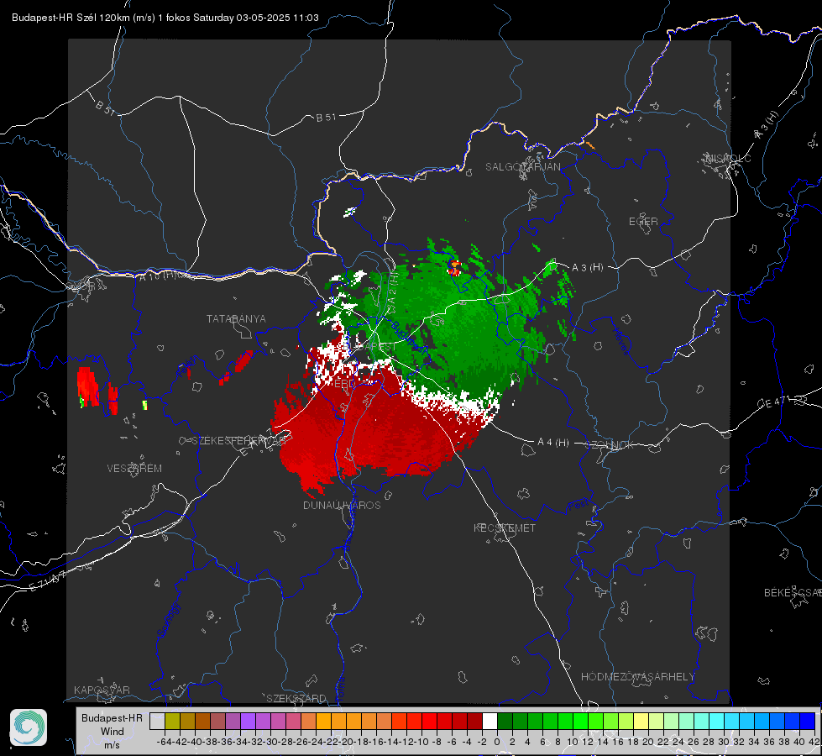822x756 pixels.
Task: Select the white zero-velocity swatch in the legend
Action: coord(490,722)
